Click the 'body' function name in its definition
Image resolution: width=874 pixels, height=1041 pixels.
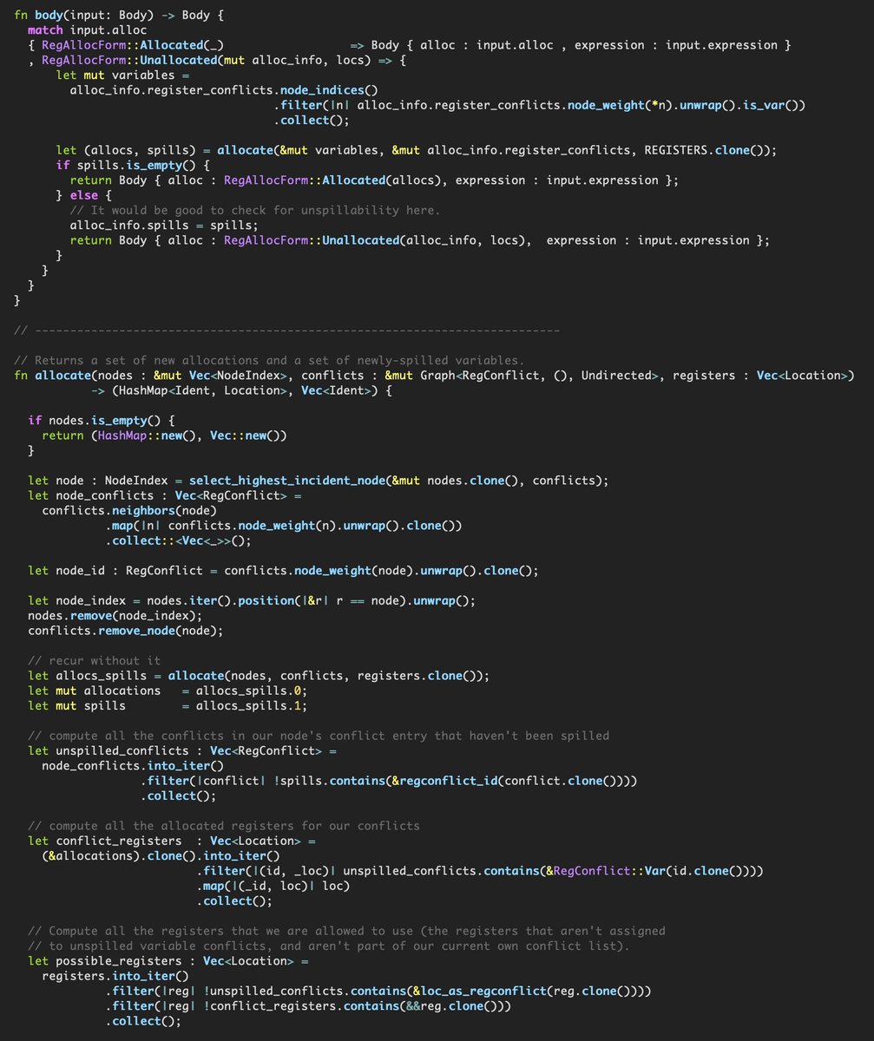point(49,15)
